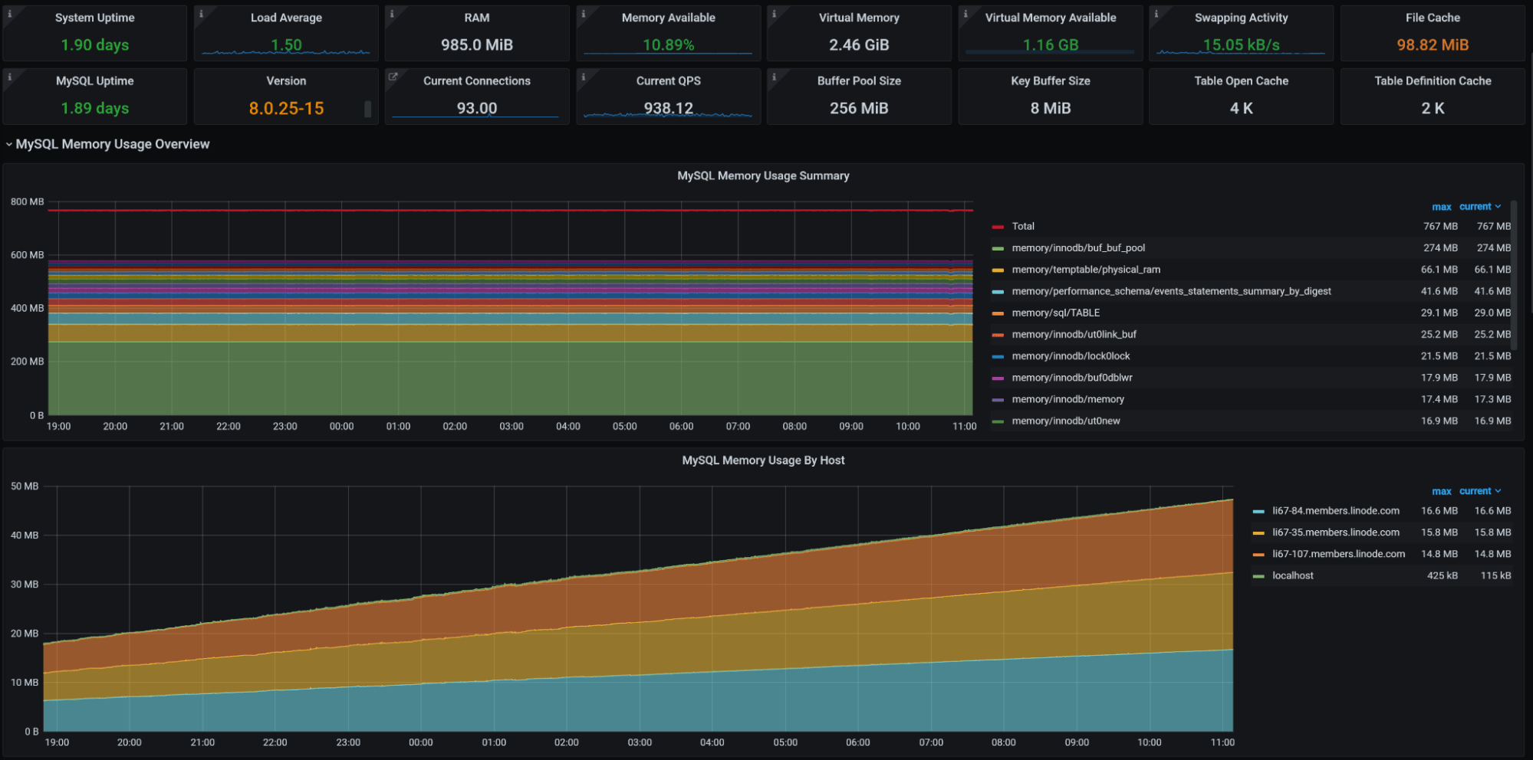Viewport: 1533px width, 760px height.
Task: Click the info icon on Current QPS panel
Action: click(584, 77)
